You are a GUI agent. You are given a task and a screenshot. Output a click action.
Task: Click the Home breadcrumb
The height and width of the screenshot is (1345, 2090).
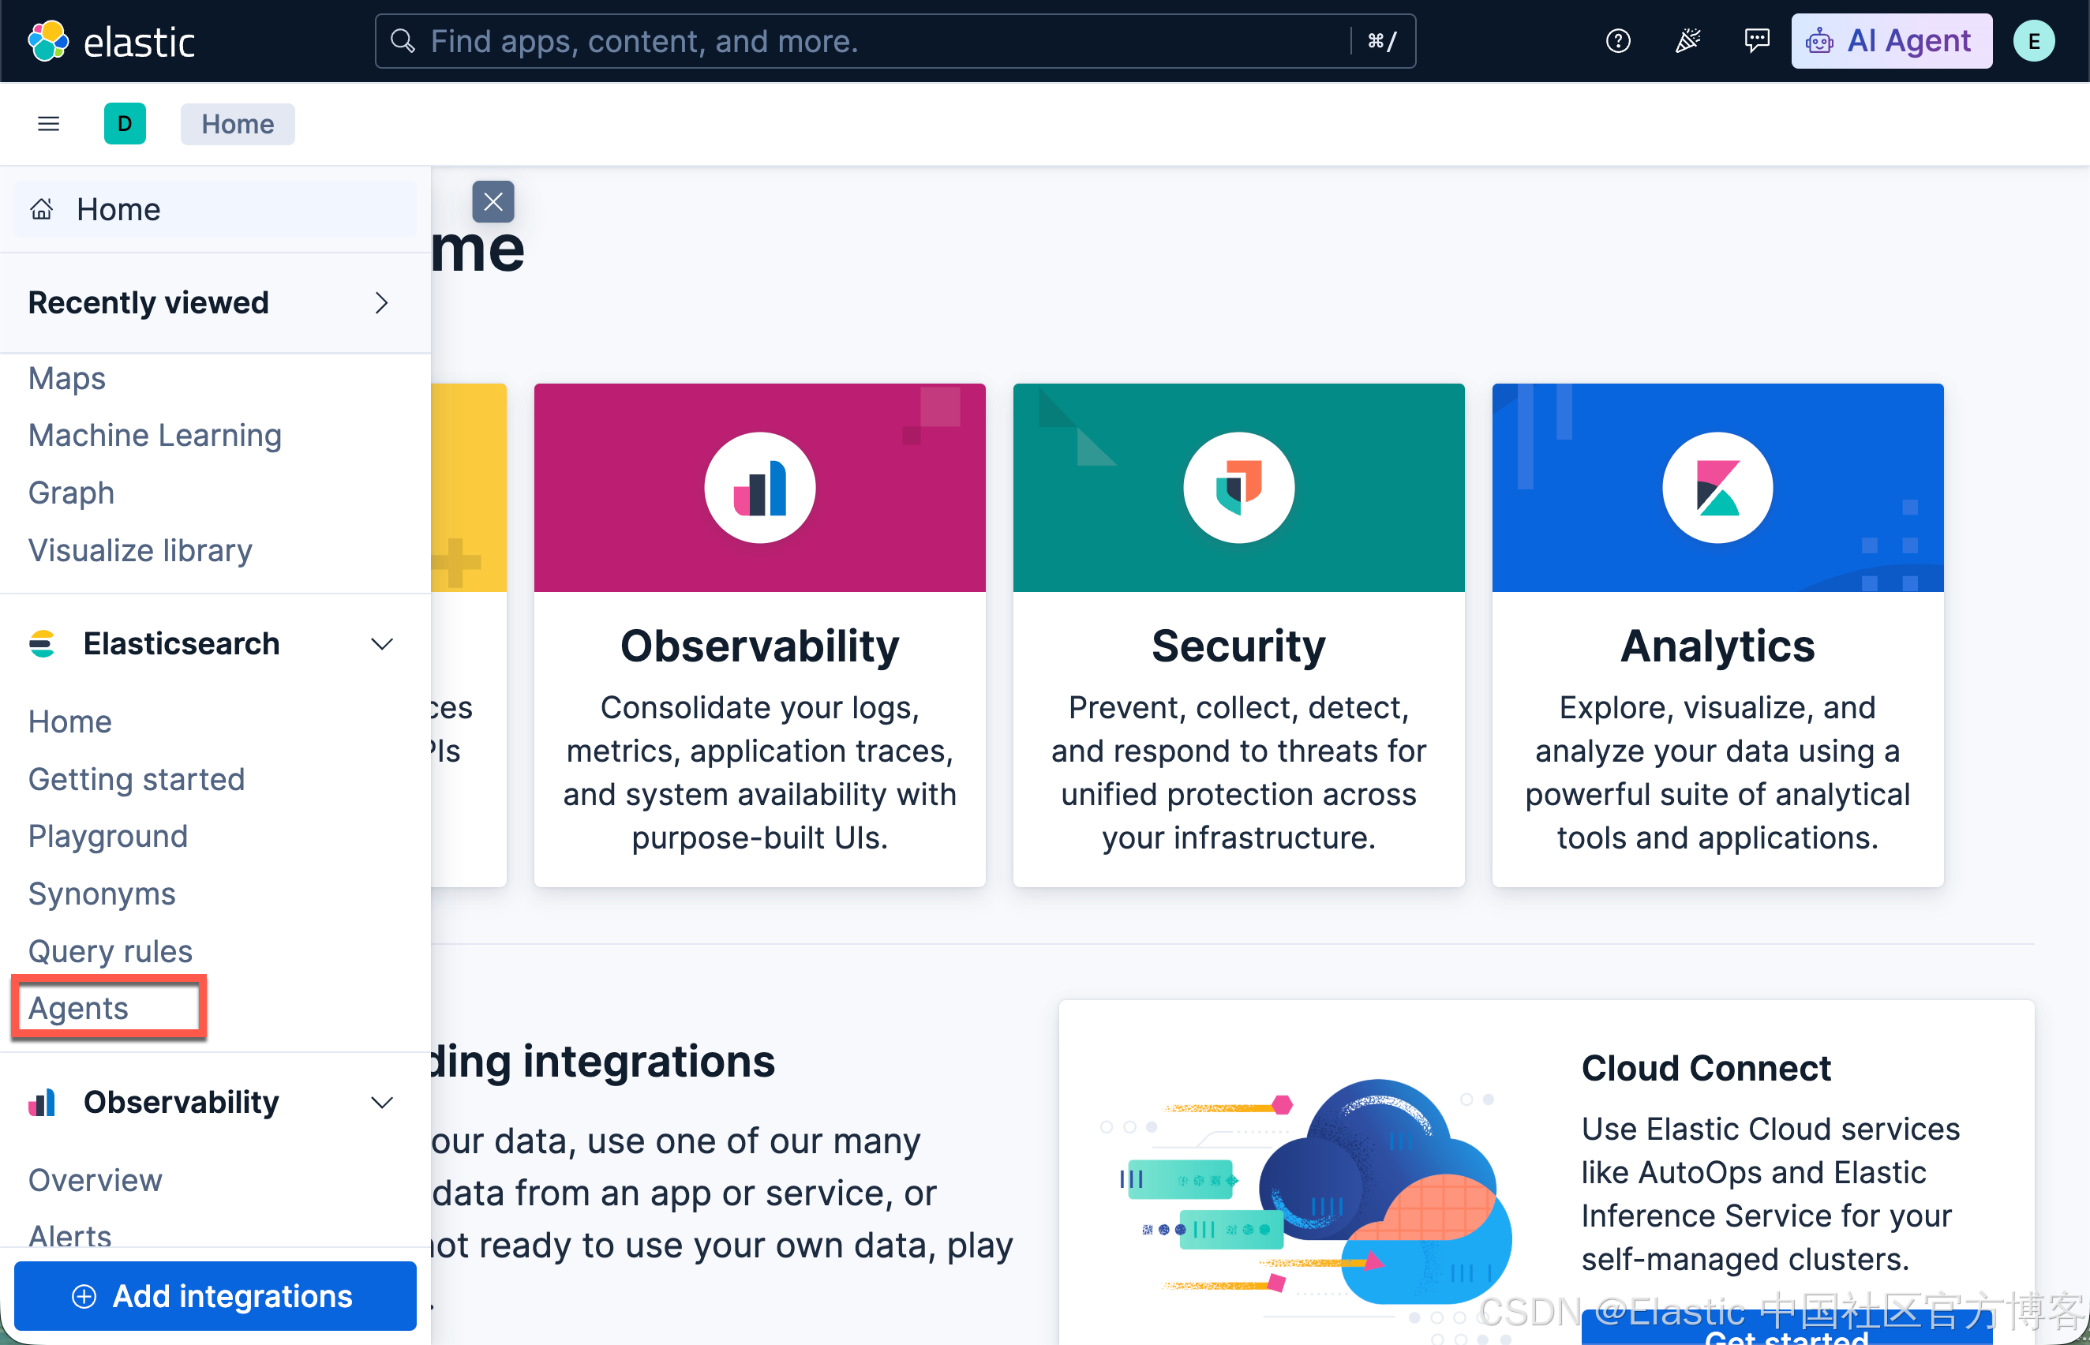238,124
